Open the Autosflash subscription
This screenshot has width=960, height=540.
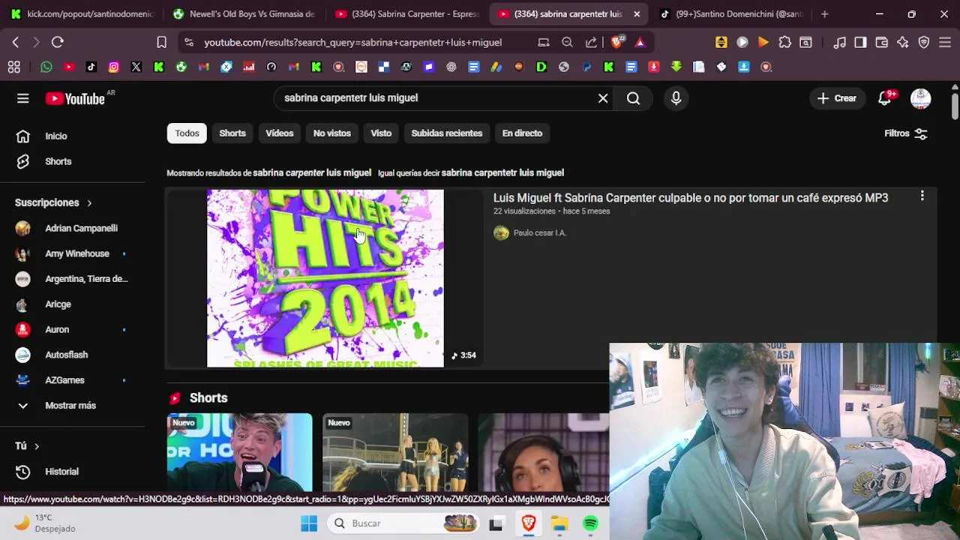pos(72,355)
